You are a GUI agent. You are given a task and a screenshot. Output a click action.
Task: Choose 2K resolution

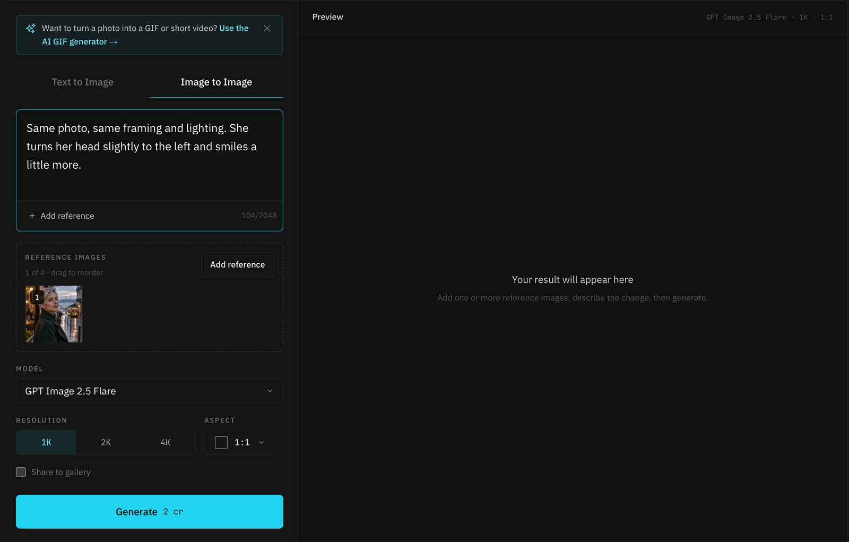(106, 442)
